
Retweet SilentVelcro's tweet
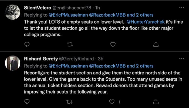coord(70,44)
